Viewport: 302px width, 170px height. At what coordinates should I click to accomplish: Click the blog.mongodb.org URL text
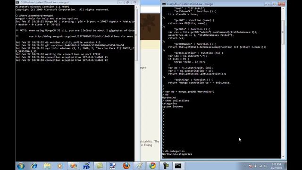(77, 36)
